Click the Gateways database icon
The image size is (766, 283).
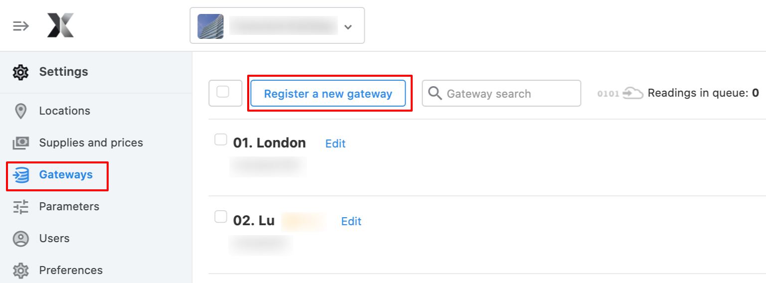click(20, 175)
